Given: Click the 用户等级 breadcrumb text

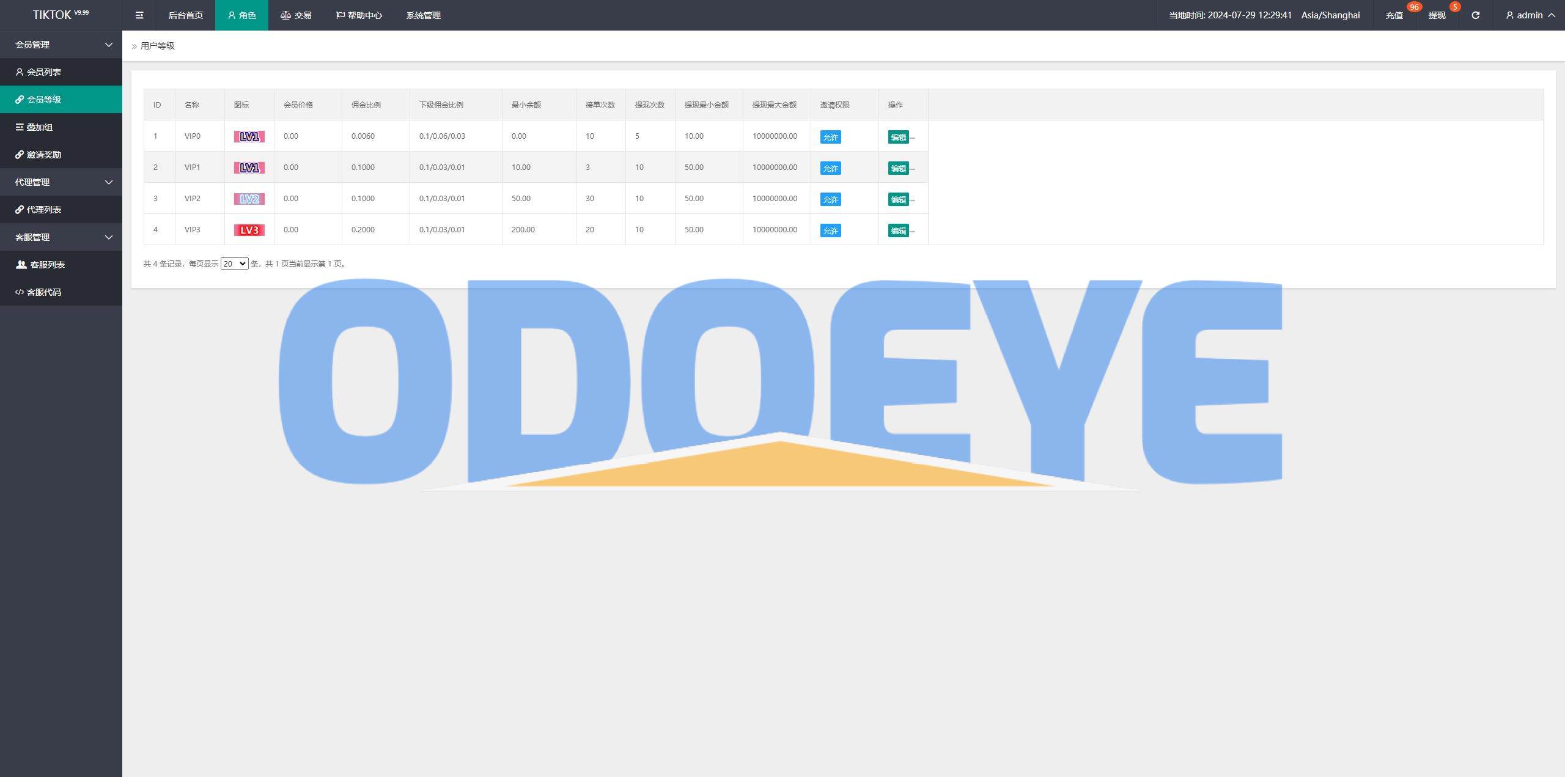Looking at the screenshot, I should coord(158,46).
